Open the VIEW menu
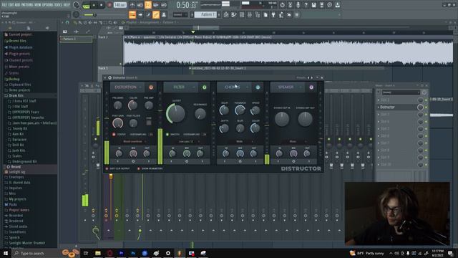The image size is (458, 258). coord(38,5)
